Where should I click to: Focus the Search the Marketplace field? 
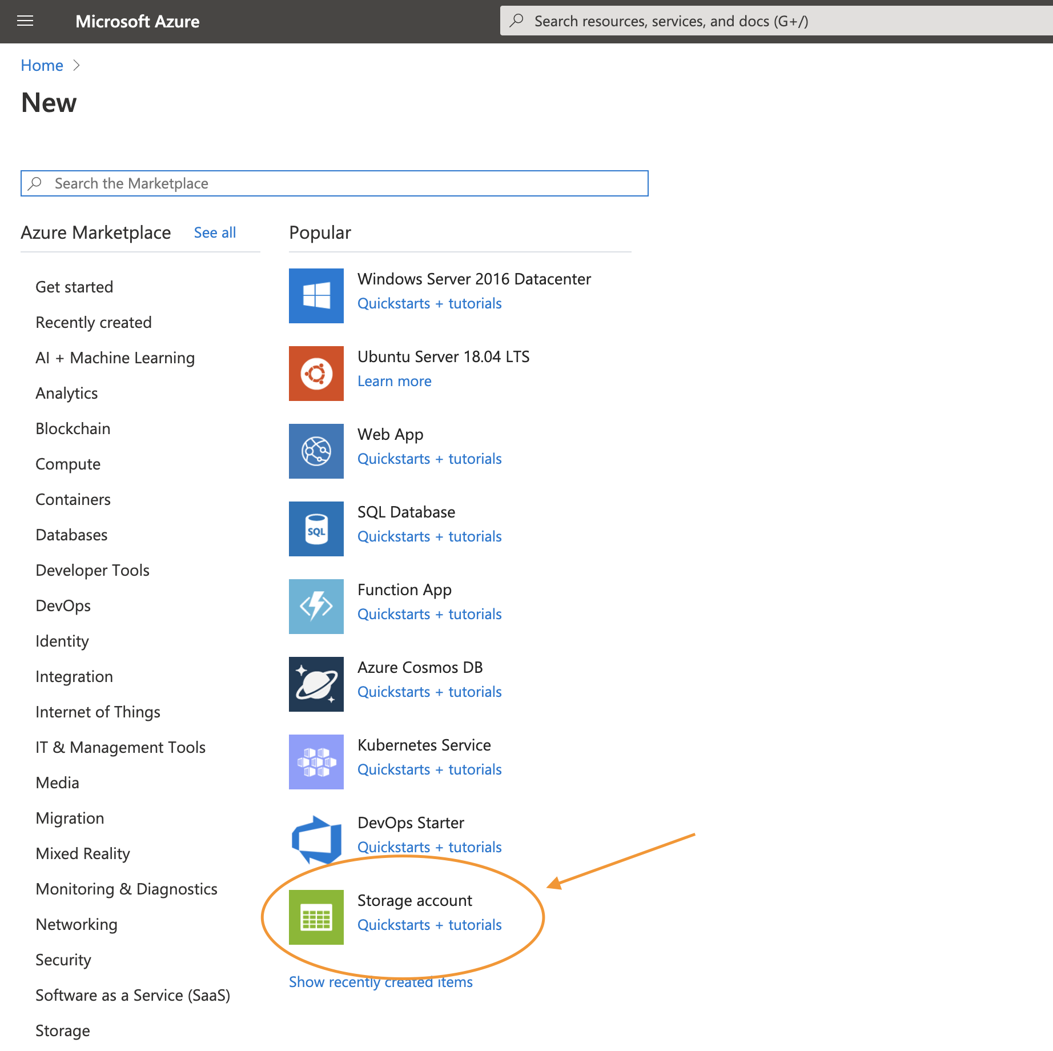click(335, 183)
